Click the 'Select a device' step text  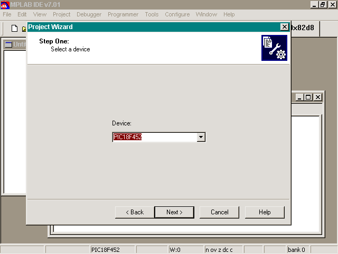point(70,49)
